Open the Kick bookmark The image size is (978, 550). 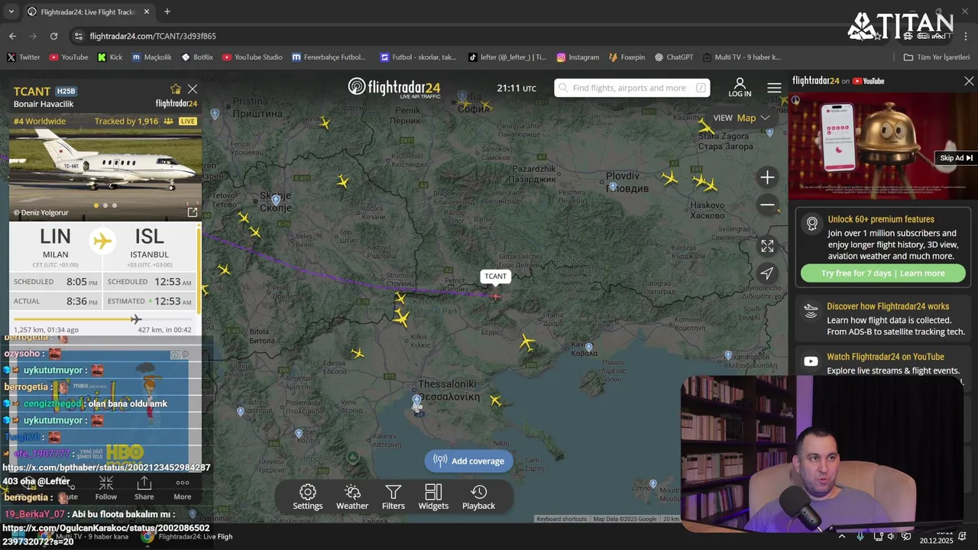point(110,57)
